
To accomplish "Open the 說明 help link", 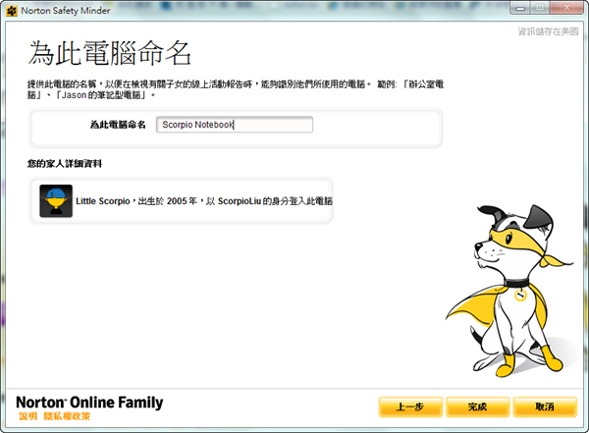I will pos(28,416).
